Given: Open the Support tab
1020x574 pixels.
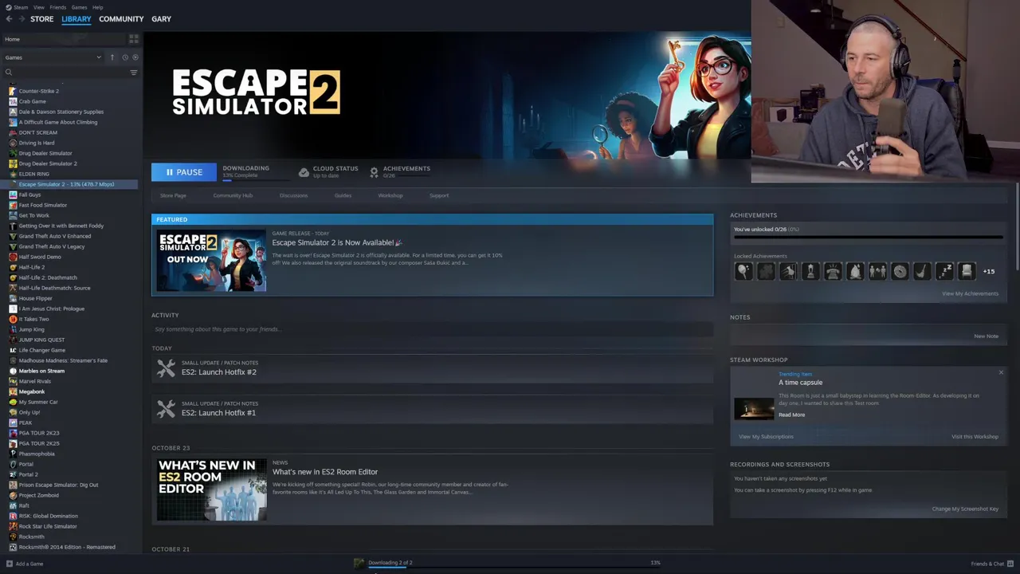Looking at the screenshot, I should (x=439, y=195).
